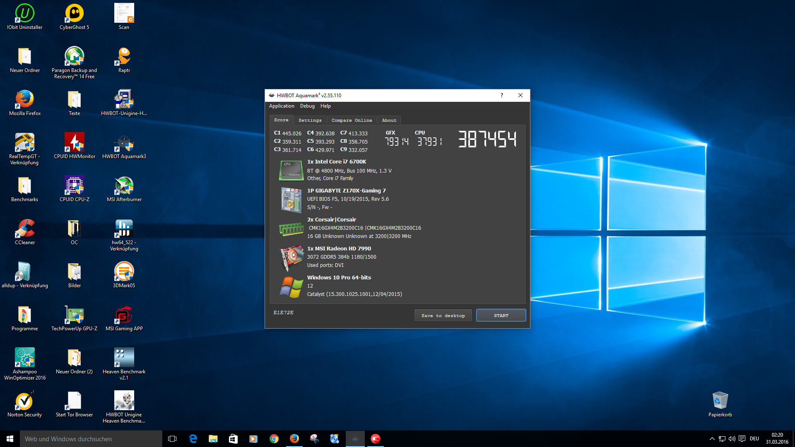Click the C7 413.333 result

pos(354,133)
